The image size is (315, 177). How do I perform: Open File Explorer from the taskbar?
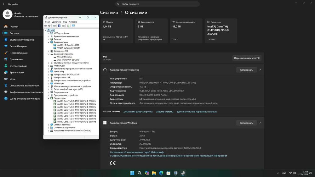pos(154,173)
